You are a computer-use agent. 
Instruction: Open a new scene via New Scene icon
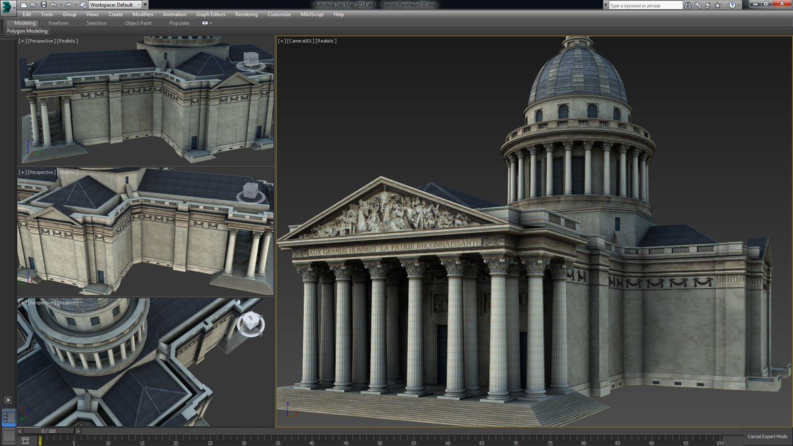tap(24, 5)
